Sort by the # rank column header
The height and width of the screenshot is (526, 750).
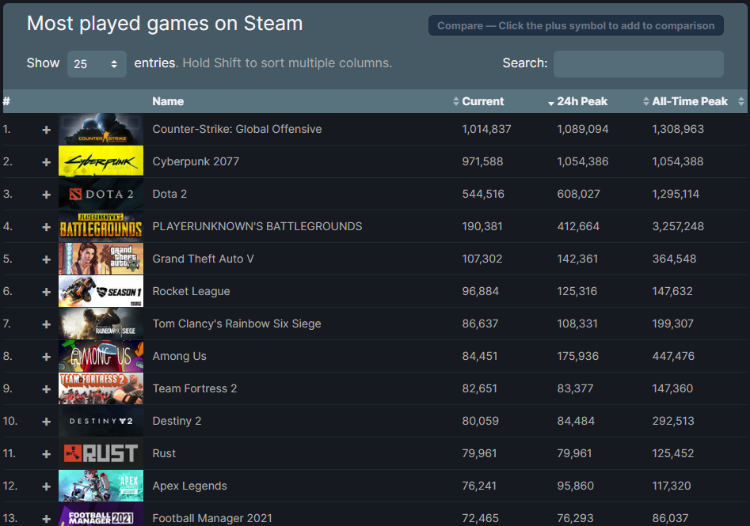point(6,101)
